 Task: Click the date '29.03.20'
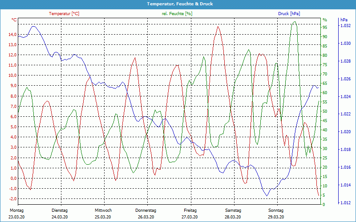pos(276,217)
